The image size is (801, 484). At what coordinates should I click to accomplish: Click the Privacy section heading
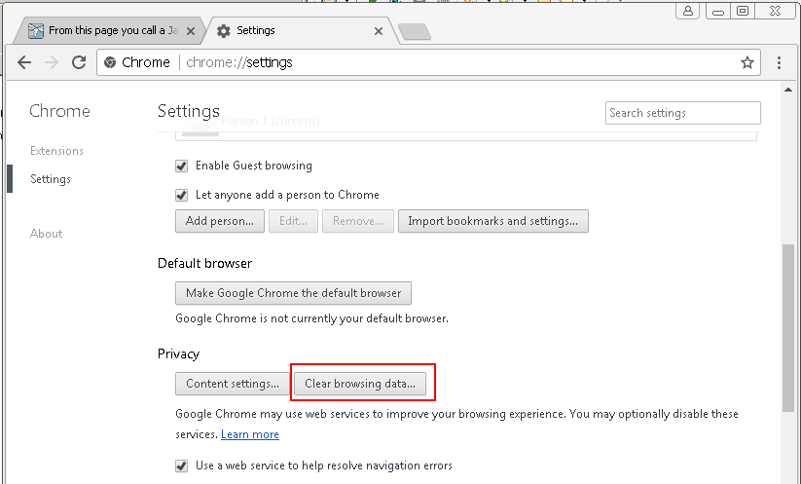(x=178, y=354)
